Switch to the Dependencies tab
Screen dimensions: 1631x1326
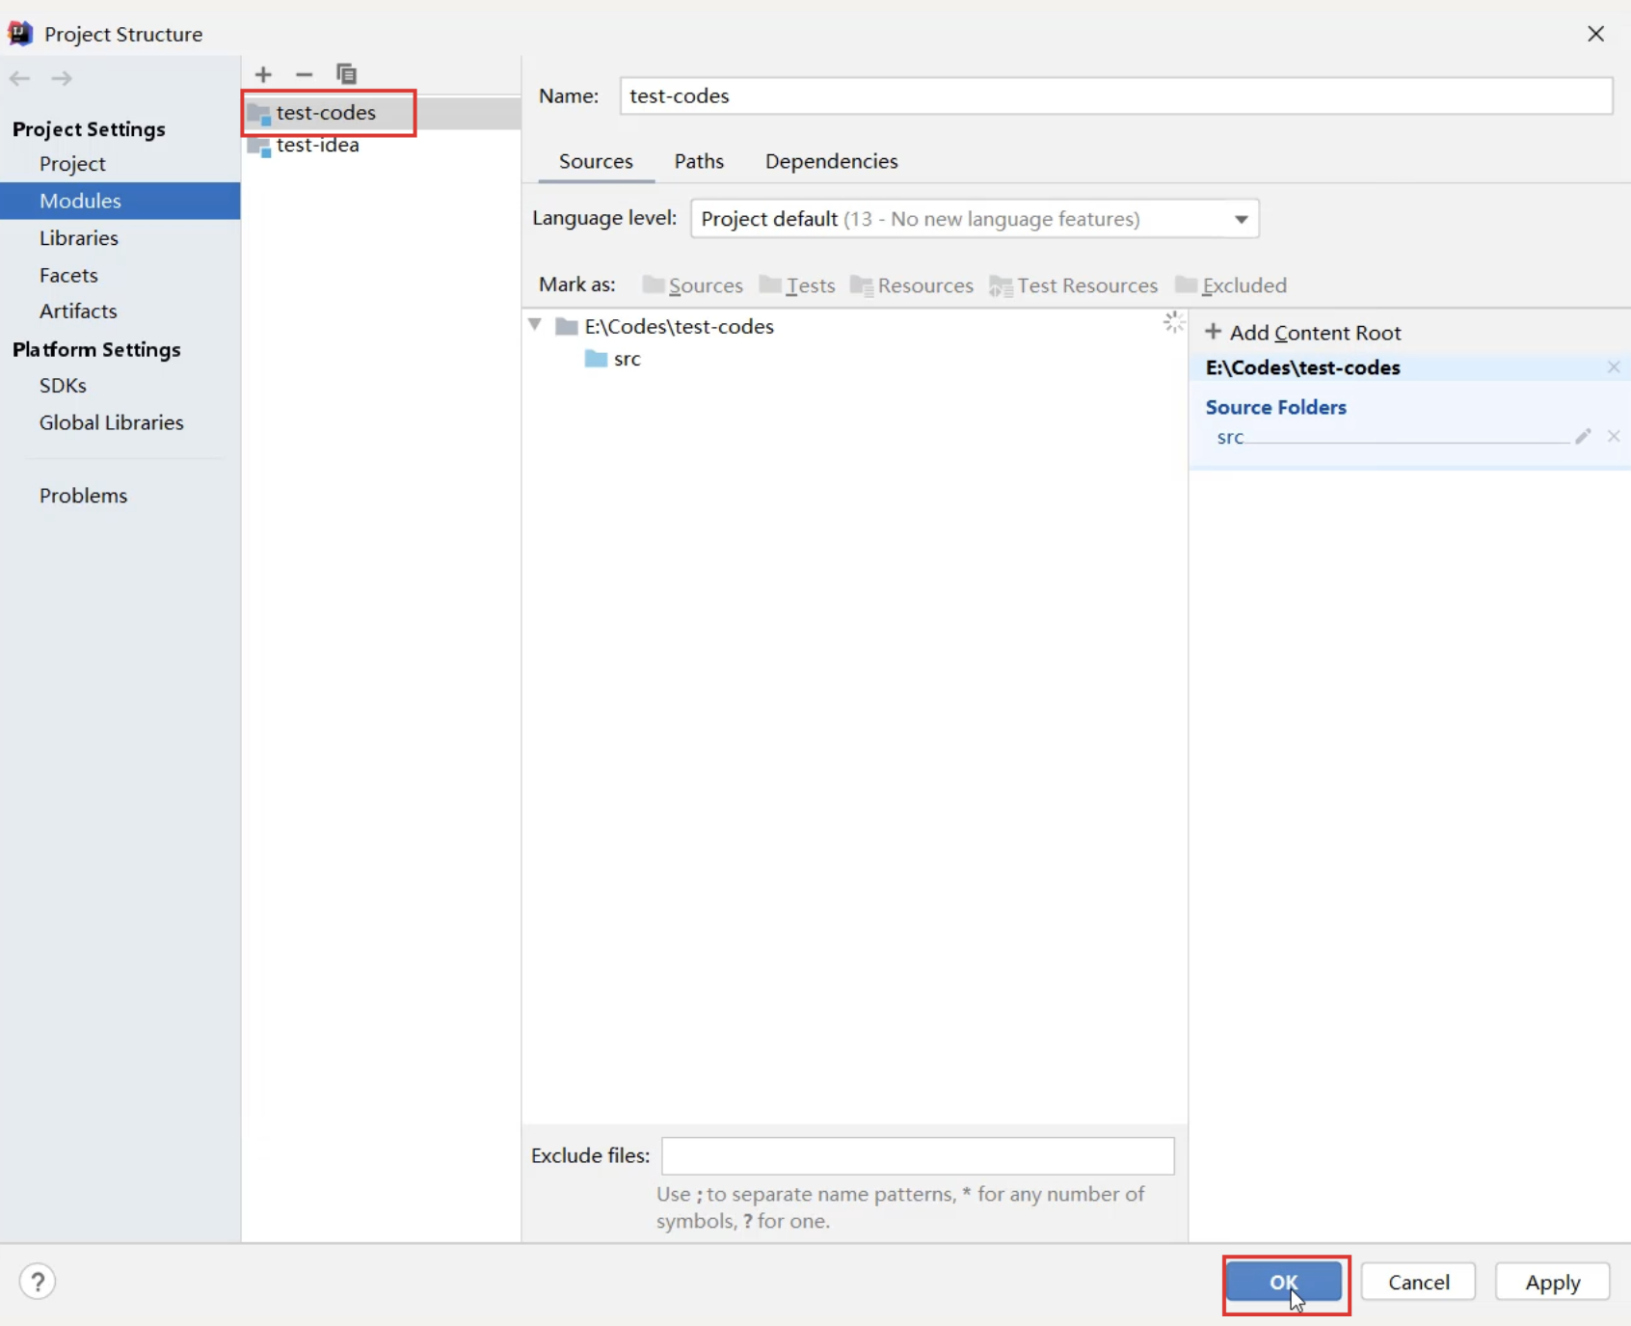pyautogui.click(x=832, y=161)
